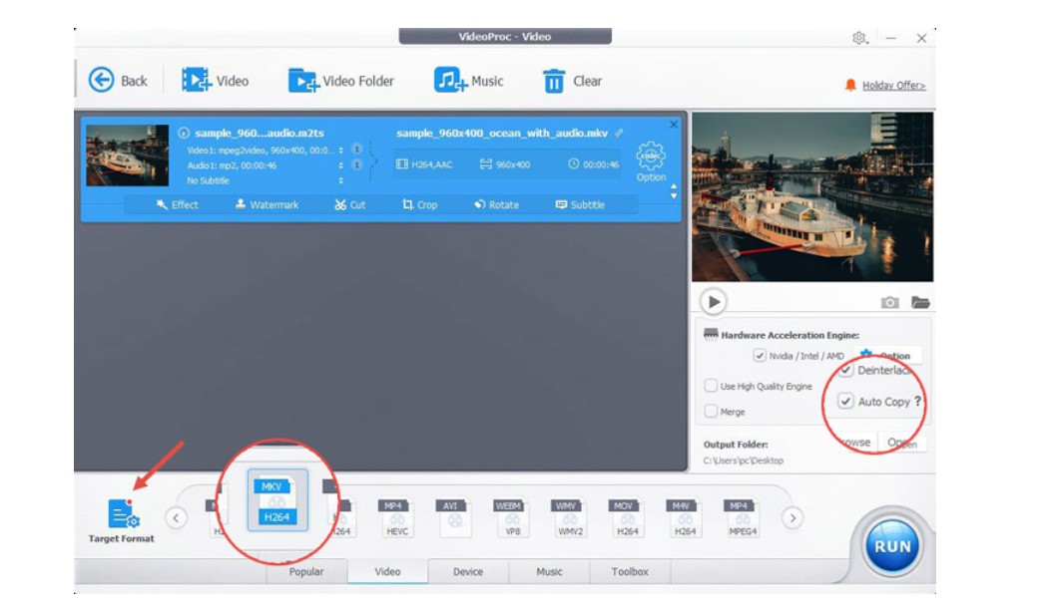
Task: Open the Subtitle tool
Action: click(x=580, y=204)
